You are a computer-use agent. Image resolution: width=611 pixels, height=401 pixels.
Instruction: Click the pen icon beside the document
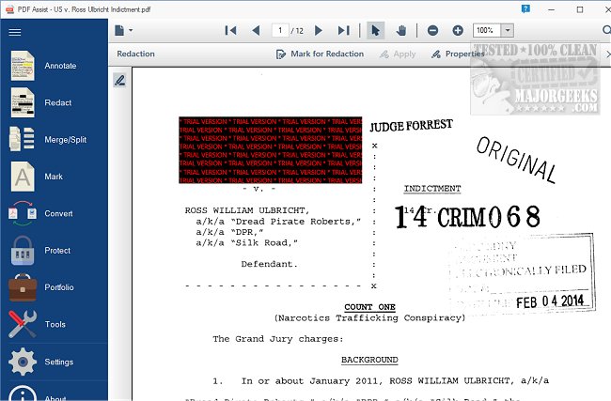pos(120,81)
